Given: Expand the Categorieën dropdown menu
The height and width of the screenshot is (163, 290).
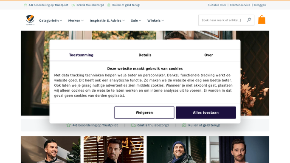Looking at the screenshot, I should point(51,20).
